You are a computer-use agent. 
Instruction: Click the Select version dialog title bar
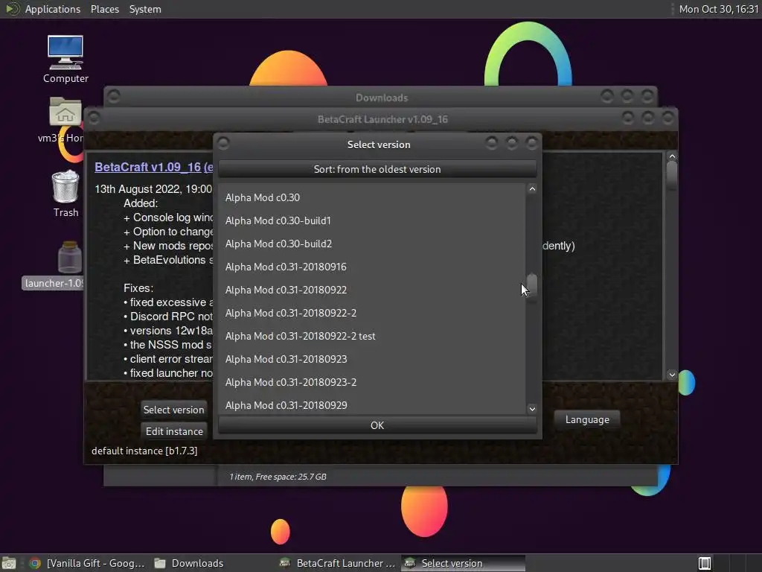379,144
